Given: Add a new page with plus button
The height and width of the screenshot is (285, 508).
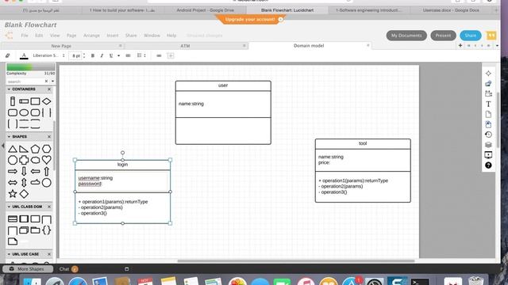Looking at the screenshot, I should point(460,46).
